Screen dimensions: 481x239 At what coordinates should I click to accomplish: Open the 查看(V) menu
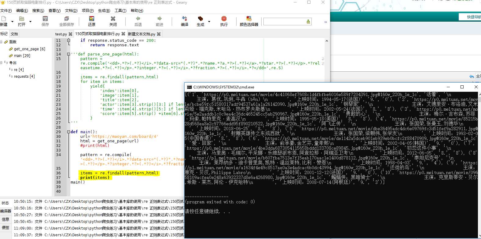point(54,11)
